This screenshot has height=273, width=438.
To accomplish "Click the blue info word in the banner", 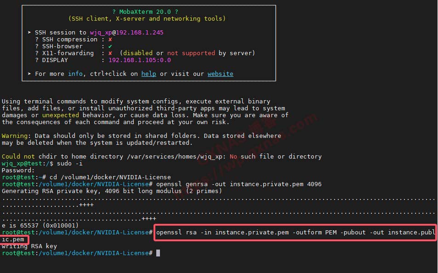I will pyautogui.click(x=75, y=74).
